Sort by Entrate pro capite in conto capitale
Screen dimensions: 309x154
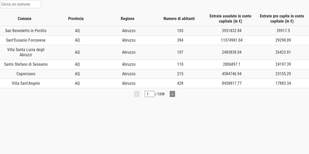pos(282,18)
